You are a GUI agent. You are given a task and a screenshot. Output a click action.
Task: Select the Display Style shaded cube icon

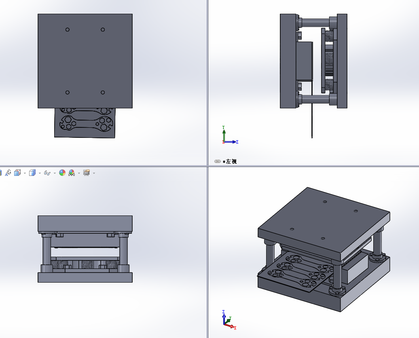(32, 173)
